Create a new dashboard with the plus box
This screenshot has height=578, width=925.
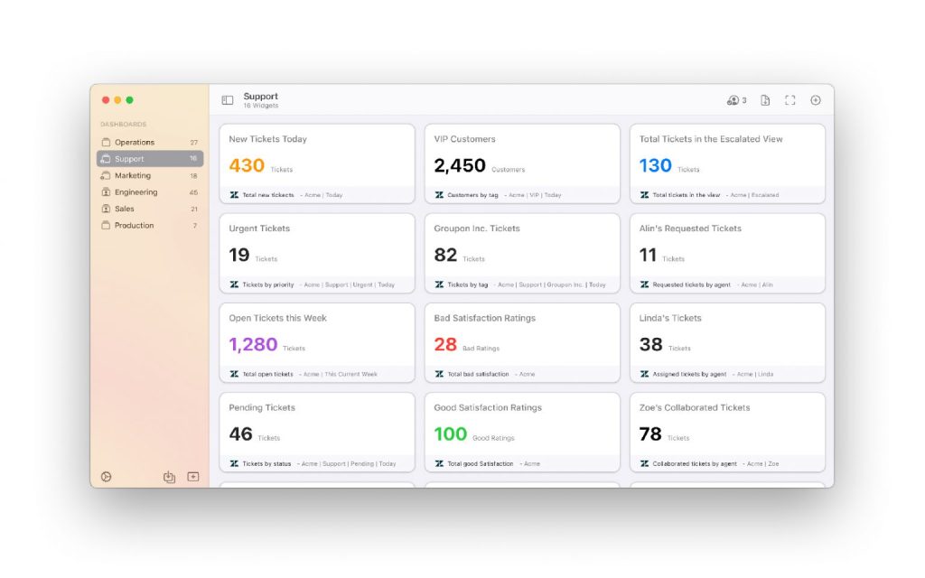[x=193, y=476]
